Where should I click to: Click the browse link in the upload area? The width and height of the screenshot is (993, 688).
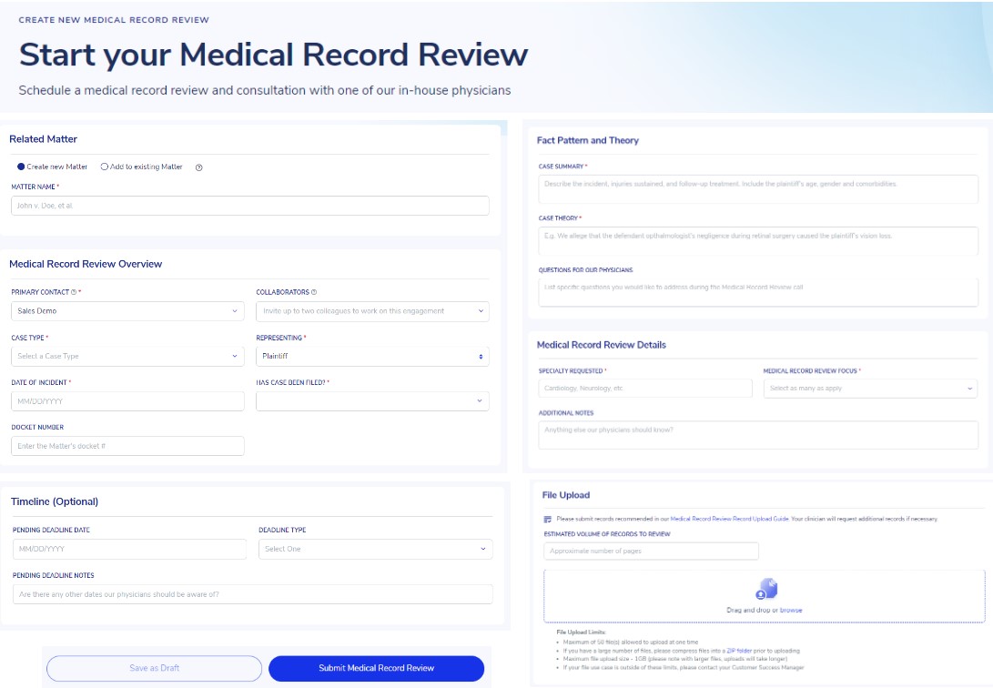791,611
